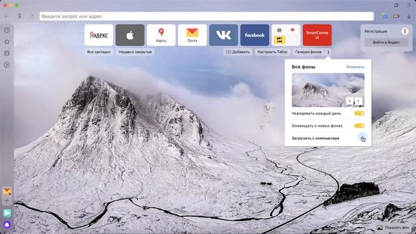Open the three-dot menu beside Галерея фонов
Image resolution: width=416 pixels, height=234 pixels.
pyautogui.click(x=328, y=52)
